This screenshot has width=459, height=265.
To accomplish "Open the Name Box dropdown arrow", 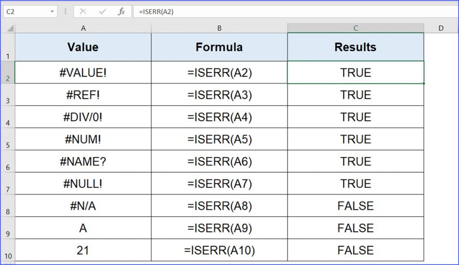I will (x=53, y=11).
